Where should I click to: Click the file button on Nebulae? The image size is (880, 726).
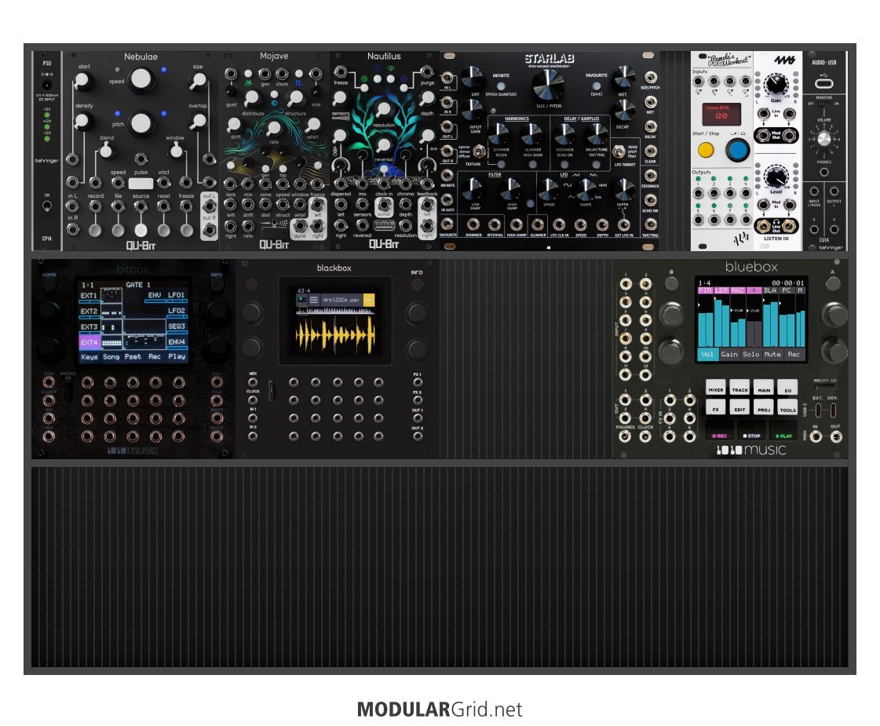[118, 229]
